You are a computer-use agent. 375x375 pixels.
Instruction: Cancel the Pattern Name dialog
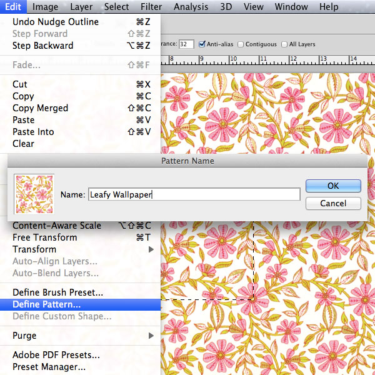[333, 204]
